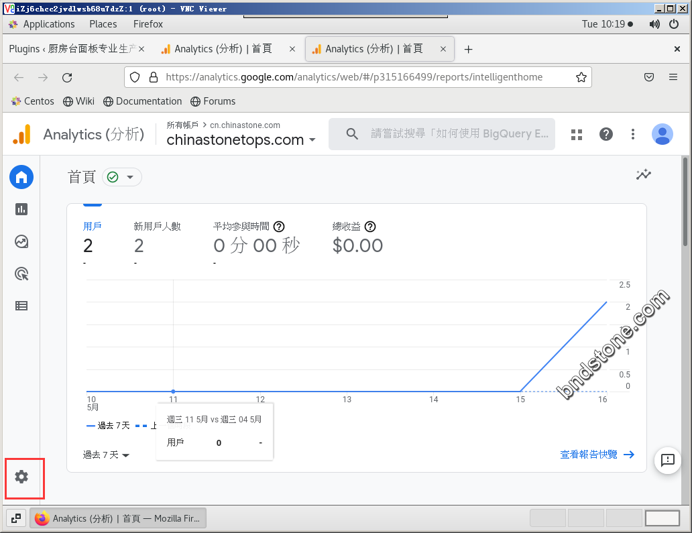Image resolution: width=692 pixels, height=533 pixels.
Task: Open the volume control icon
Action: pyautogui.click(x=654, y=24)
